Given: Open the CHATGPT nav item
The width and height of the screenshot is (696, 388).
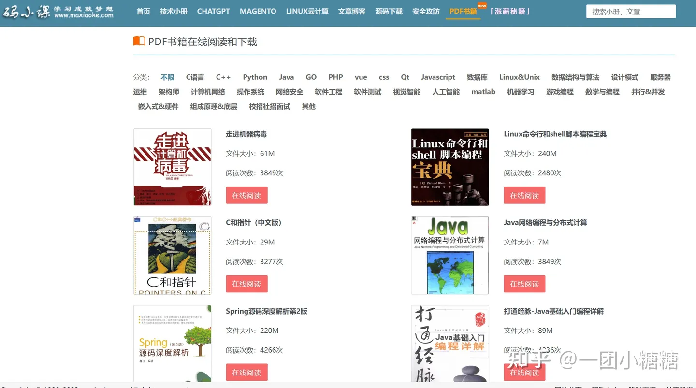Looking at the screenshot, I should click(214, 11).
